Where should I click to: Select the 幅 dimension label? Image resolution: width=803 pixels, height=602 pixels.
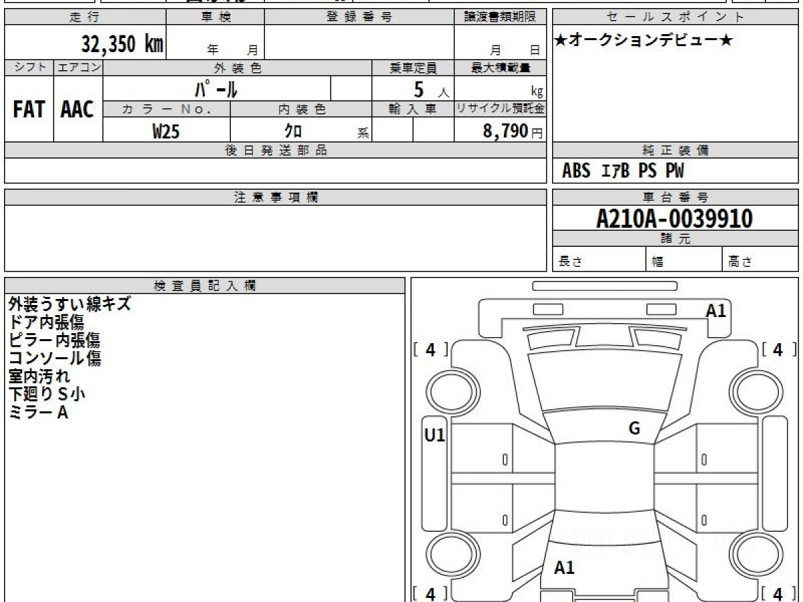(658, 262)
